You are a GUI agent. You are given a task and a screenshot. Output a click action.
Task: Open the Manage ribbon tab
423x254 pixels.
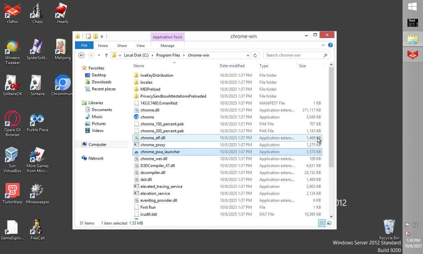point(168,46)
